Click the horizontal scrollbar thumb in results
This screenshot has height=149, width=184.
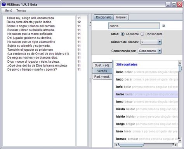131,145
